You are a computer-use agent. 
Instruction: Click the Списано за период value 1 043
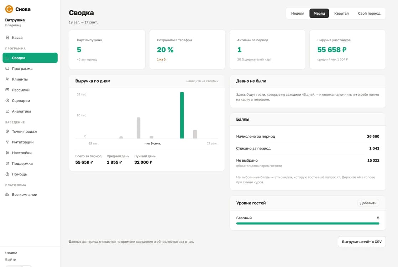[x=374, y=148]
